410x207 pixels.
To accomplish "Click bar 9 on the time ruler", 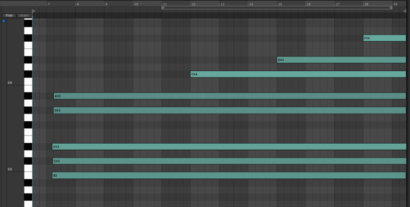I will (x=106, y=4).
